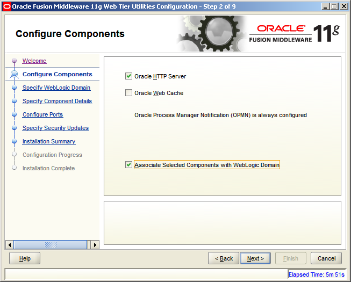Proceed with the Next button
351x282 pixels.
[255, 258]
